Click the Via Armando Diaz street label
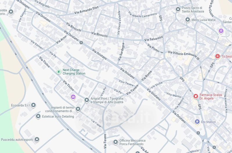This screenshot has height=153, width=232. click(x=86, y=10)
